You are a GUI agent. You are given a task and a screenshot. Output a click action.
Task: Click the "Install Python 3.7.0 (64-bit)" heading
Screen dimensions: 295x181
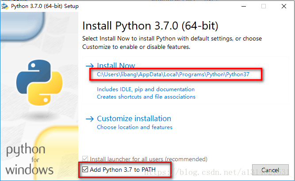(x=150, y=26)
